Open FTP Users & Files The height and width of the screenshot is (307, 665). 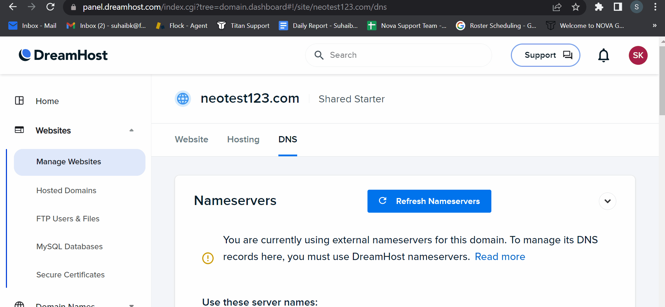pyautogui.click(x=68, y=219)
